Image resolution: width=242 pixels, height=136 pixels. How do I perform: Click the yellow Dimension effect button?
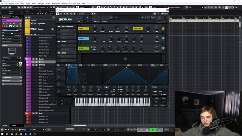(138, 29)
